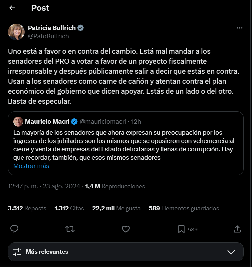Viewport: 252px width, 267px height.
Task: Reply to Patricia Bullrich's post
Action: (13, 229)
